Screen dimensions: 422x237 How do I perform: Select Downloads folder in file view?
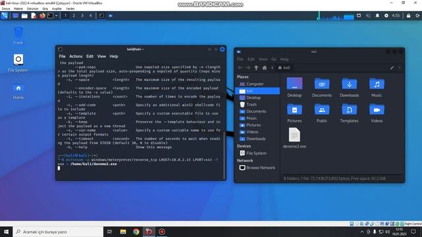click(x=349, y=87)
